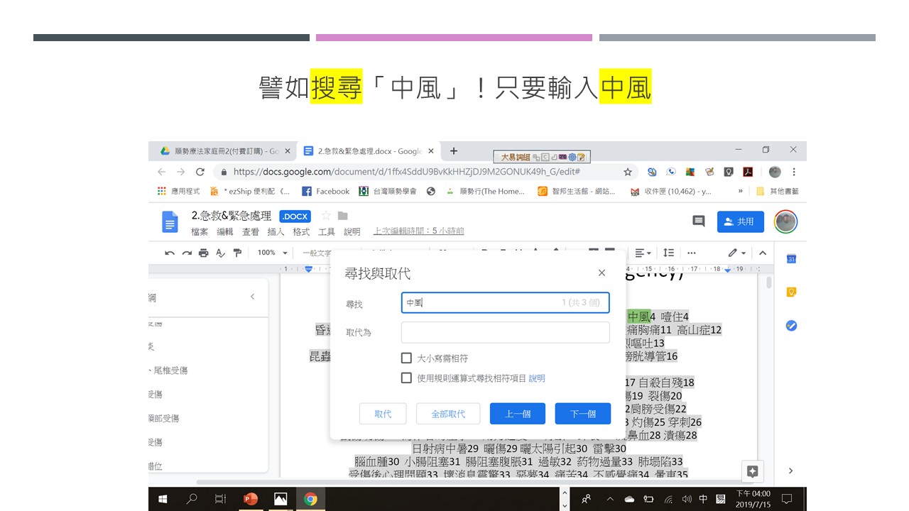Click the 共用 share button
The image size is (909, 511).
tap(741, 221)
